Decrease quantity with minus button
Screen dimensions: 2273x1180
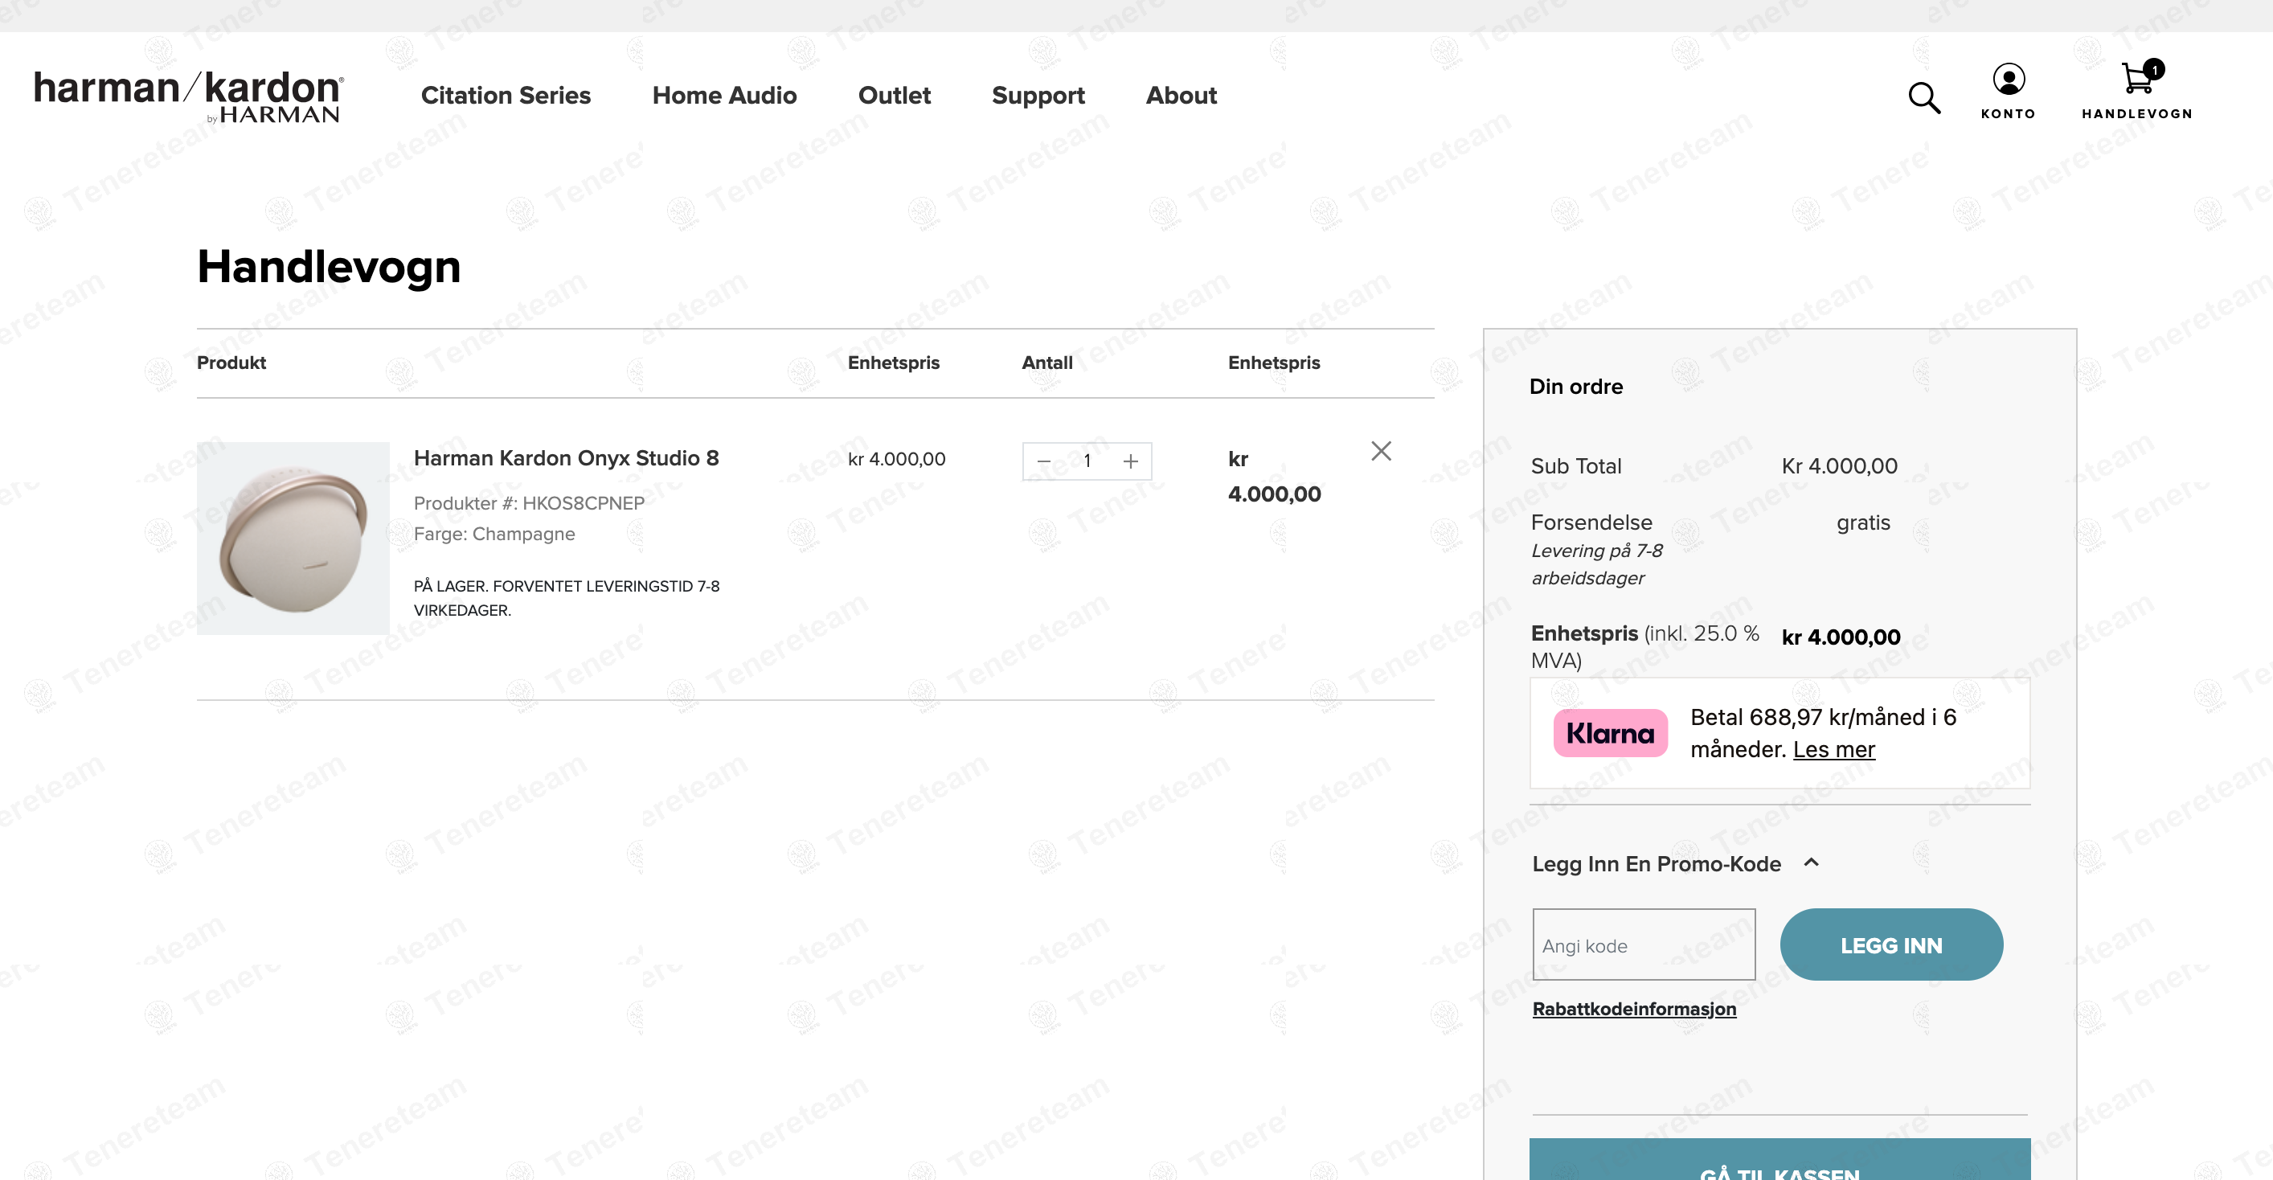(x=1044, y=461)
